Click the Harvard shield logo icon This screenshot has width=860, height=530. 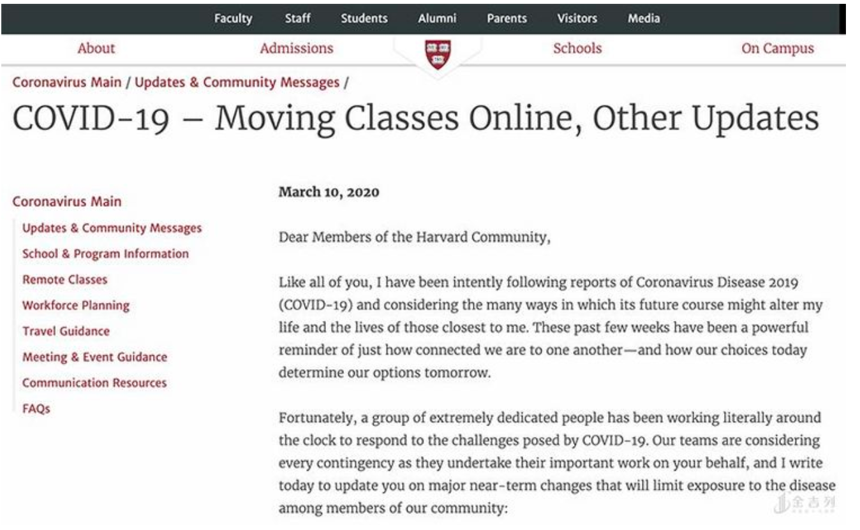(438, 54)
